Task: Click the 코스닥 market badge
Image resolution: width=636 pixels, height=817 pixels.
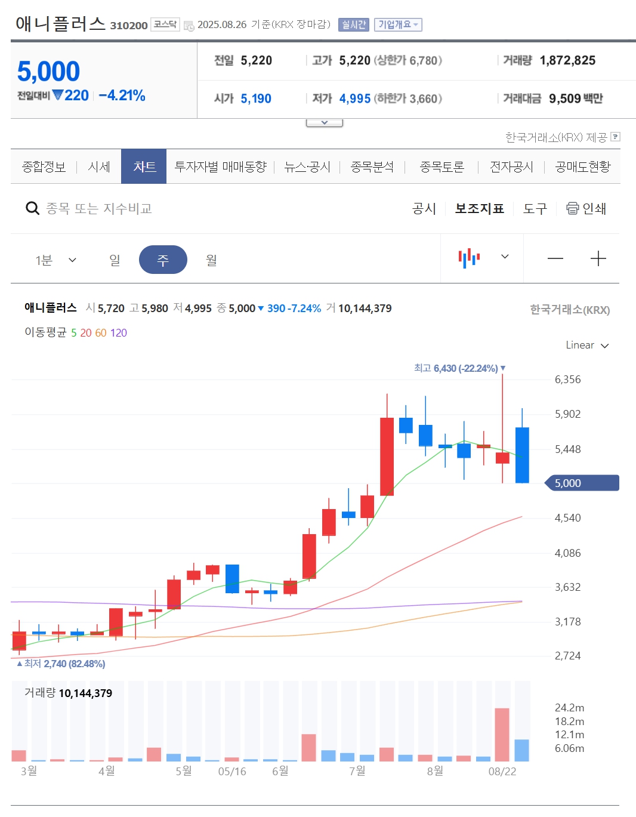Action: pos(165,24)
